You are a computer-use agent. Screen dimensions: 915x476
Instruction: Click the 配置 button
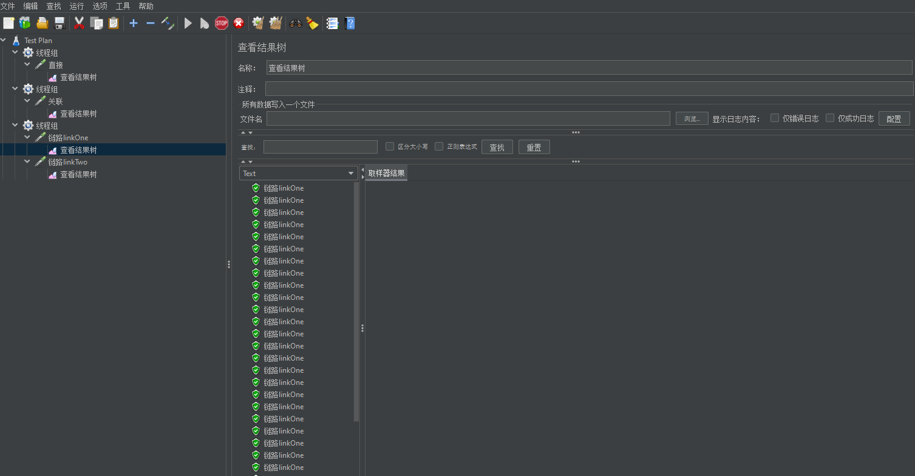click(x=894, y=119)
